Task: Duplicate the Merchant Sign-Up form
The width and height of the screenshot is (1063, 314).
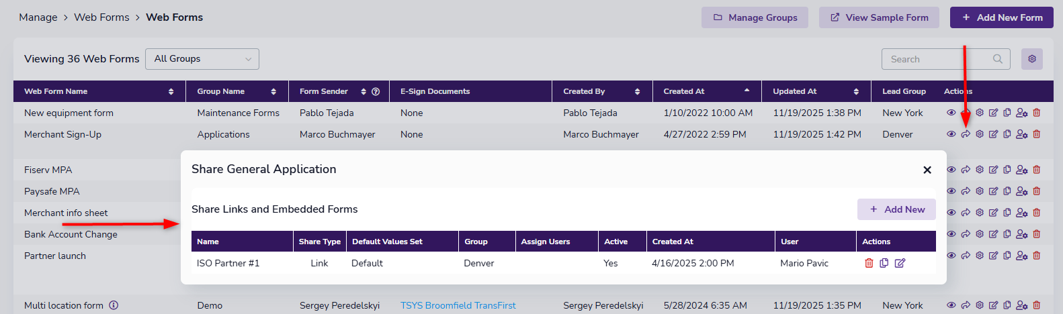Action: click(x=1007, y=134)
